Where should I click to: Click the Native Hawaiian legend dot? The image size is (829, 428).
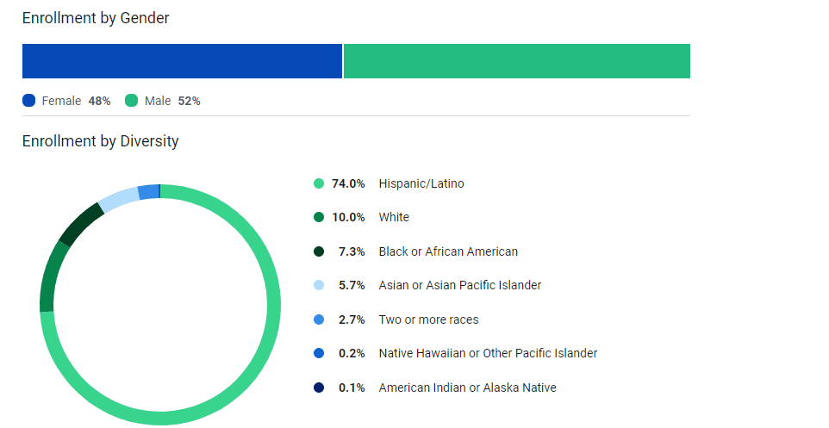[x=319, y=353]
